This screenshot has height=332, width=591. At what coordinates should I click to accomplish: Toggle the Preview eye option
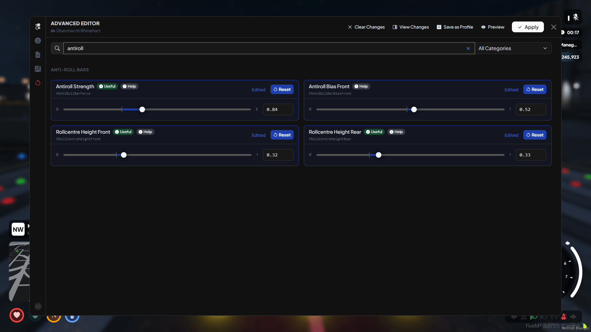click(x=492, y=27)
